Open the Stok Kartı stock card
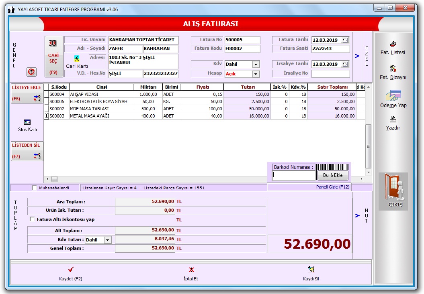The width and height of the screenshot is (424, 294). pyautogui.click(x=27, y=126)
